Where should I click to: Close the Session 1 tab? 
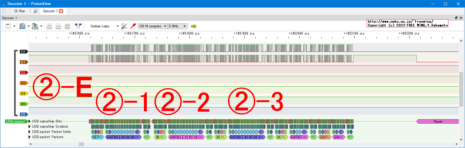click(x=61, y=11)
